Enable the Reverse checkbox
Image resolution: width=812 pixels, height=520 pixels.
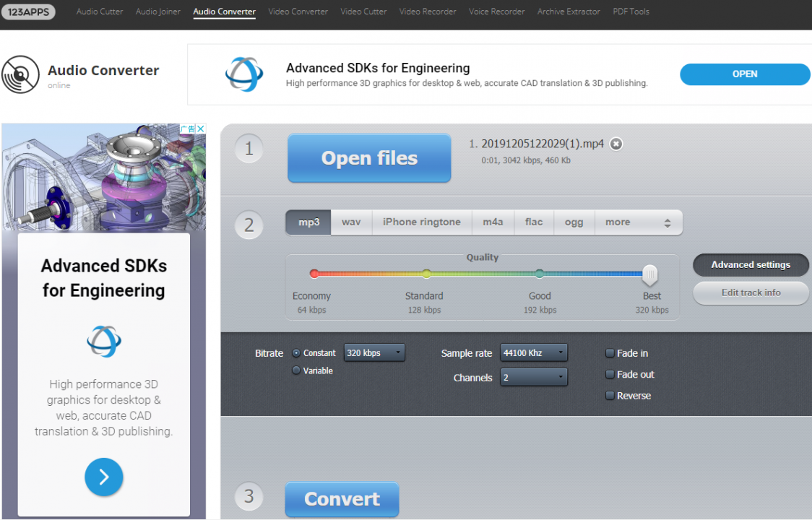tap(610, 396)
